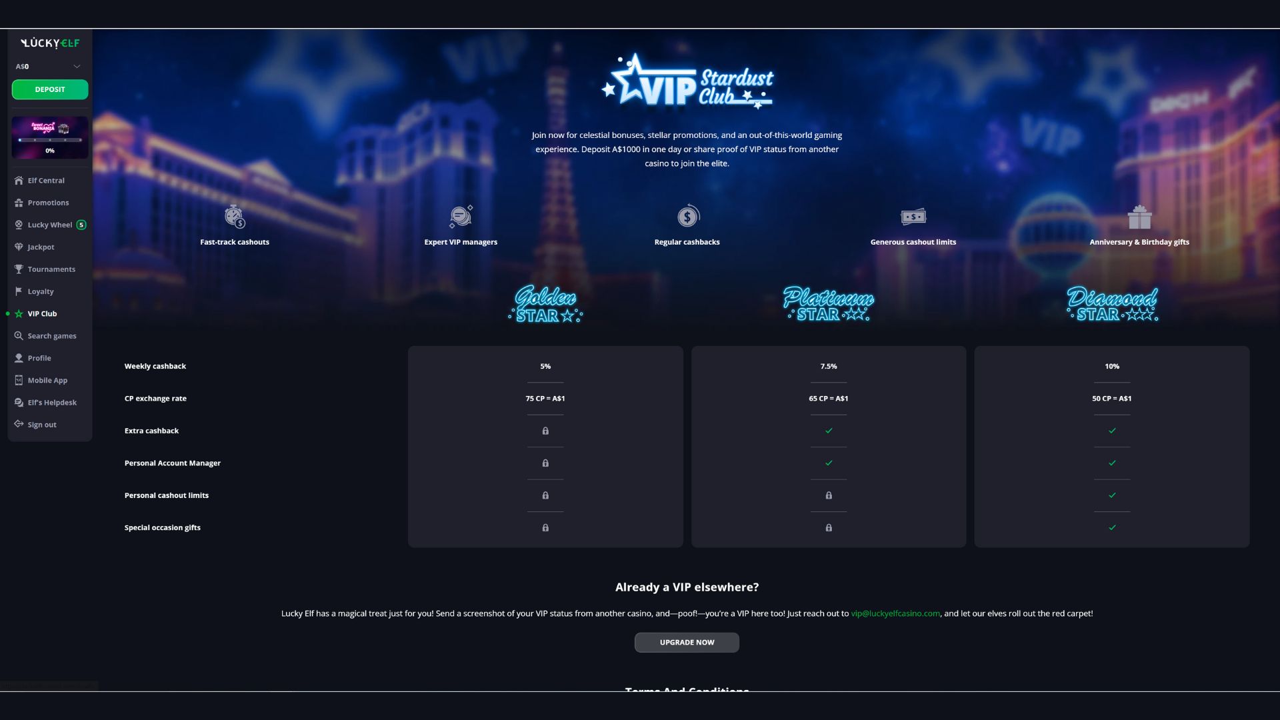The image size is (1280, 720).
Task: Click the Platinum Star tier logo
Action: point(829,304)
